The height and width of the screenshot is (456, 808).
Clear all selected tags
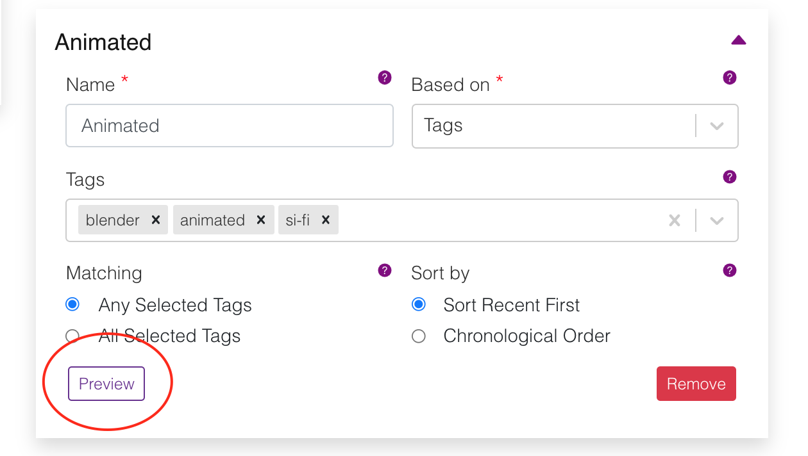pos(675,220)
